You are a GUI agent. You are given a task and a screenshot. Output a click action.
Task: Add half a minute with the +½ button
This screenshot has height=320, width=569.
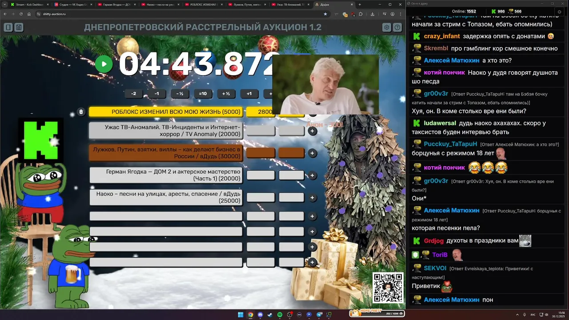tap(226, 94)
